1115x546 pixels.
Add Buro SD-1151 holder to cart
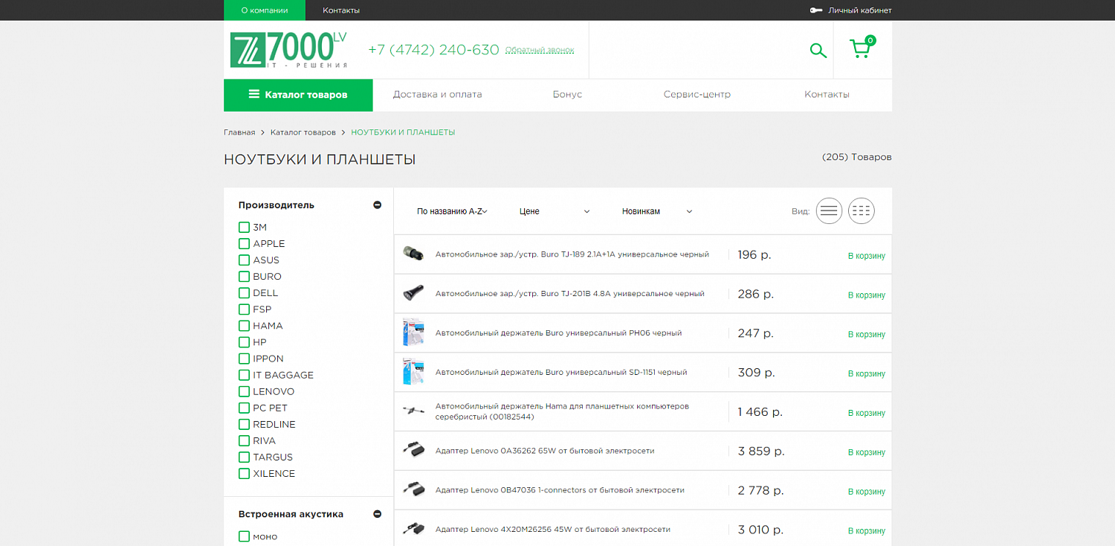click(867, 373)
